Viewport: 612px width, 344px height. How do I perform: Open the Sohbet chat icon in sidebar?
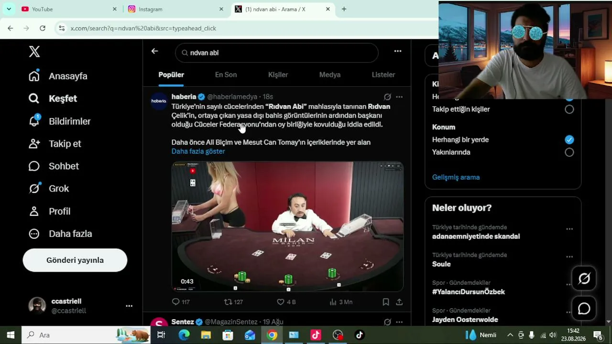point(34,166)
